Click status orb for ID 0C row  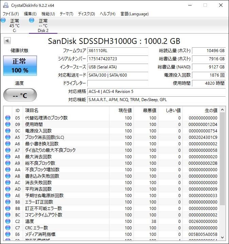8,131
